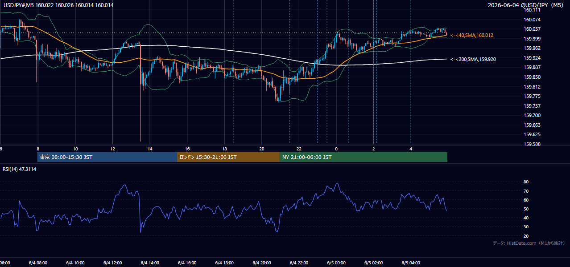
Task: Click the 6/5 04:00 time label
Action: click(x=411, y=263)
